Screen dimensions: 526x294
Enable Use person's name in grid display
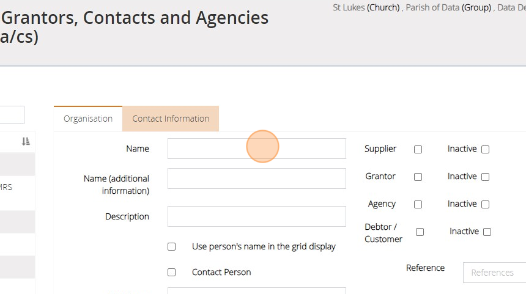pyautogui.click(x=171, y=247)
